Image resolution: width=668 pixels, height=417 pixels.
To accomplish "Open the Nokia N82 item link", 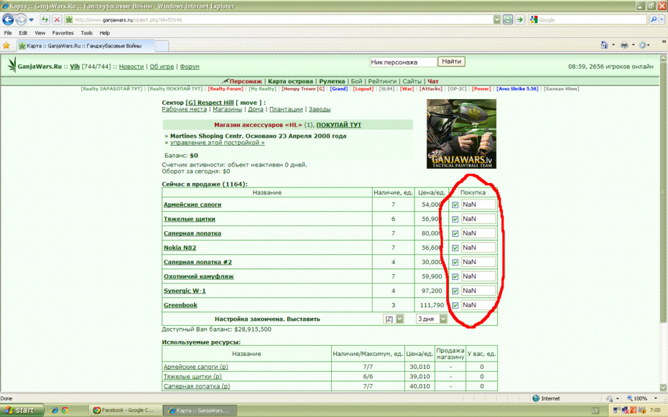I will pyautogui.click(x=180, y=248).
